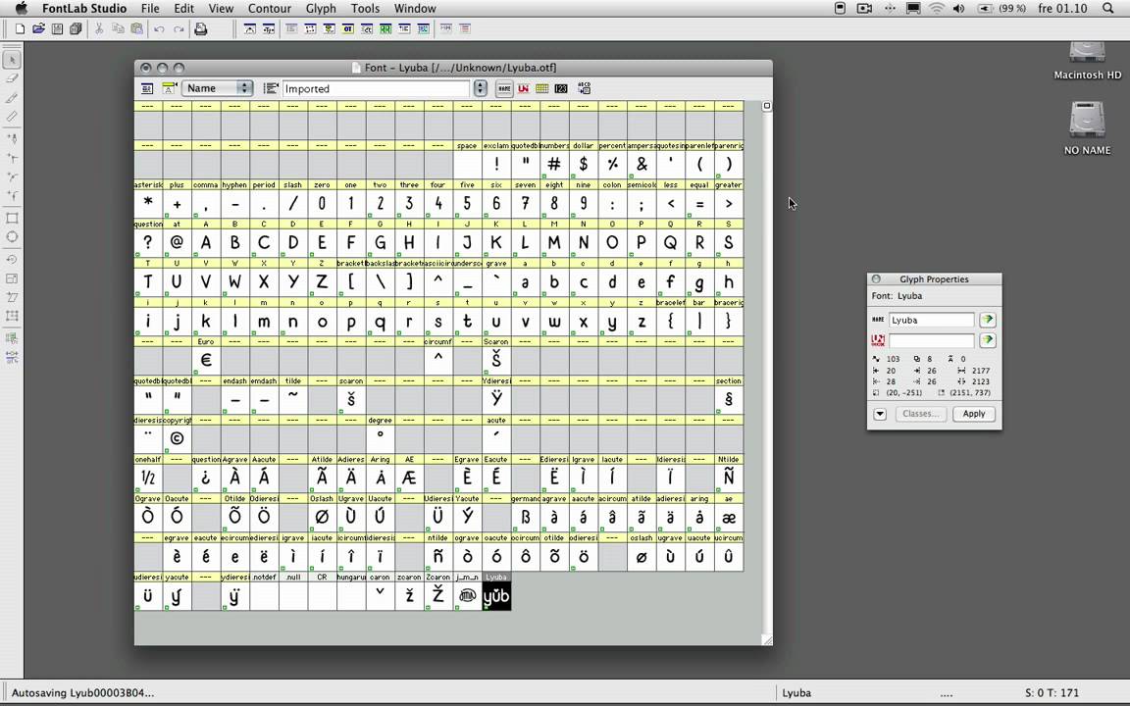
Task: Click the Apply button in Glyph Properties
Action: click(974, 414)
